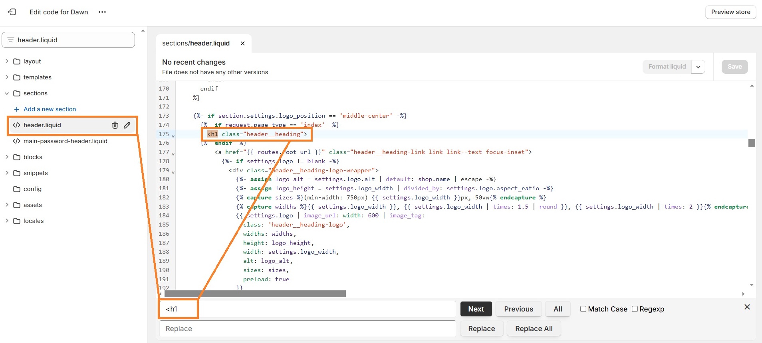762x343 pixels.
Task: Click the Replace input field
Action: [308, 329]
